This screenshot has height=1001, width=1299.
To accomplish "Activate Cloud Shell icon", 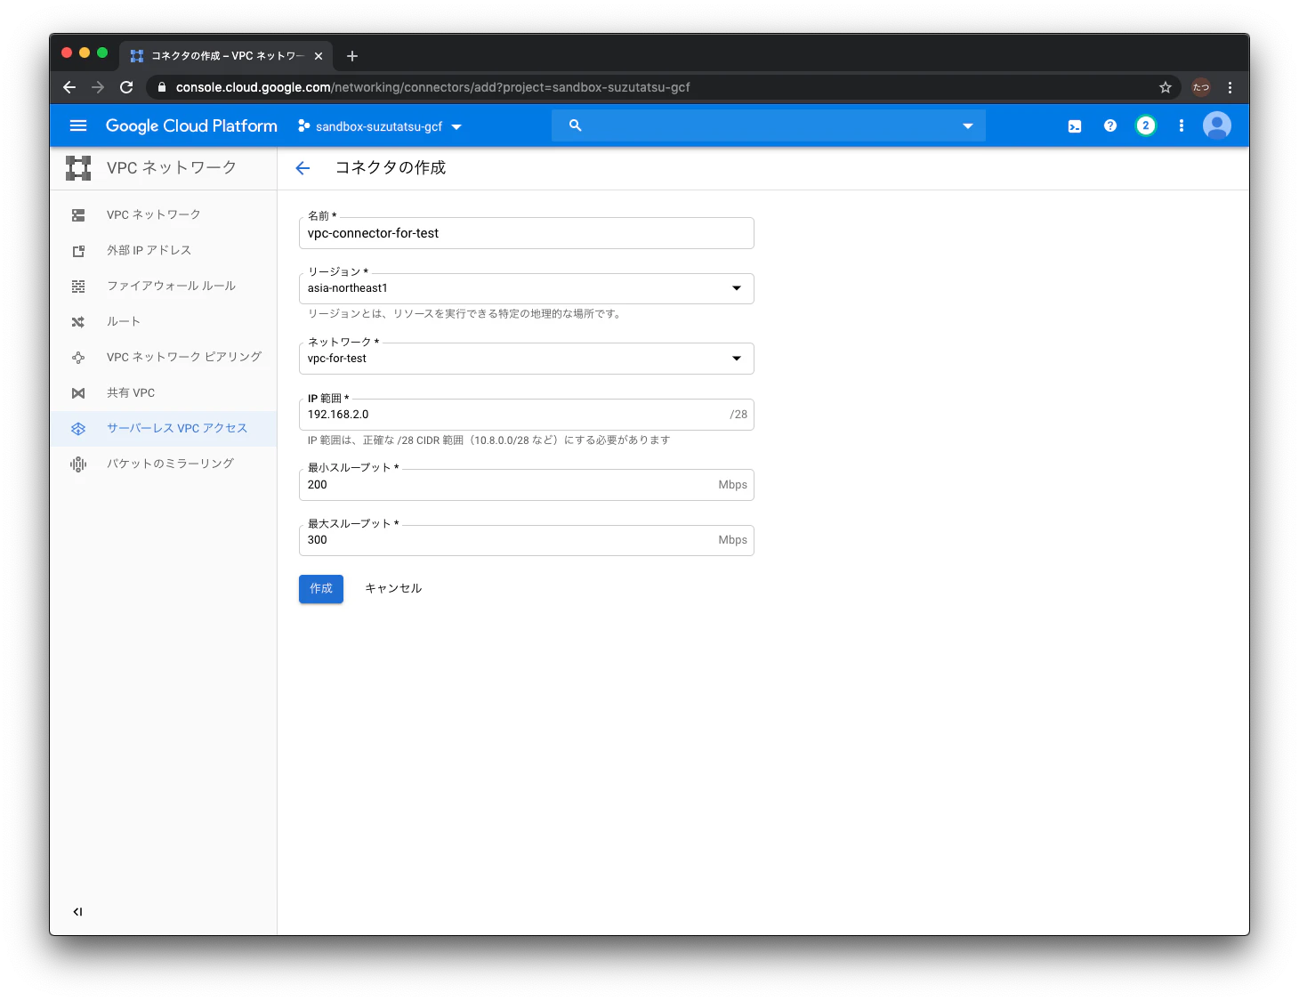I will tap(1075, 126).
